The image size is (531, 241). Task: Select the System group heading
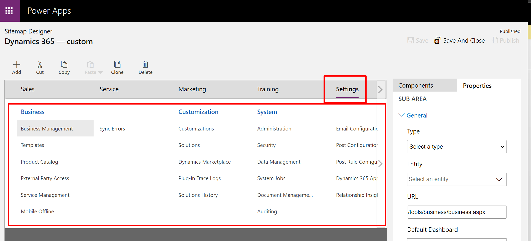[267, 112]
